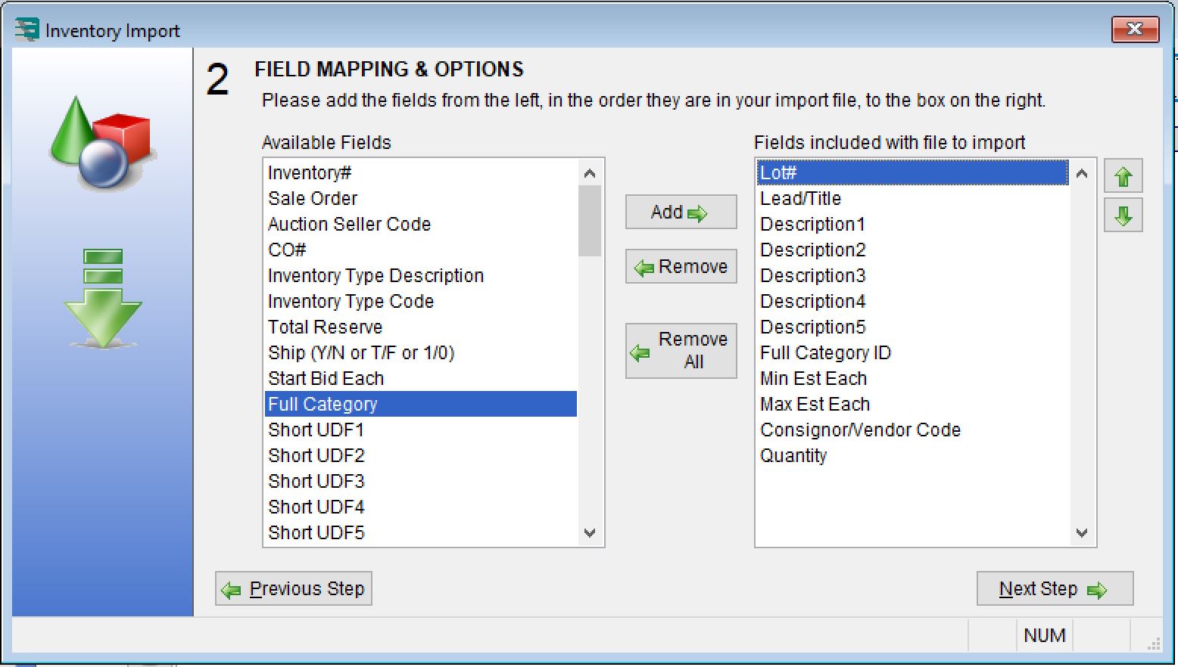Image resolution: width=1178 pixels, height=667 pixels.
Task: Select Short UDF4 field
Action: [x=421, y=507]
